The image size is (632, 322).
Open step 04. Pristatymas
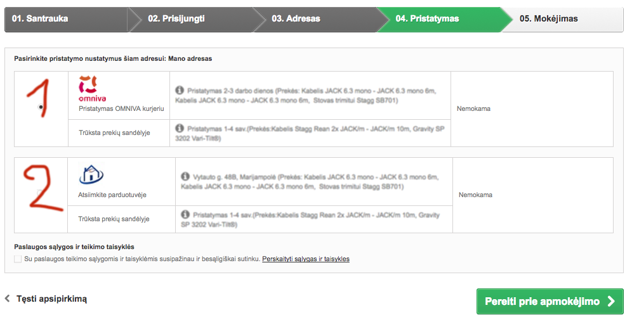point(438,19)
